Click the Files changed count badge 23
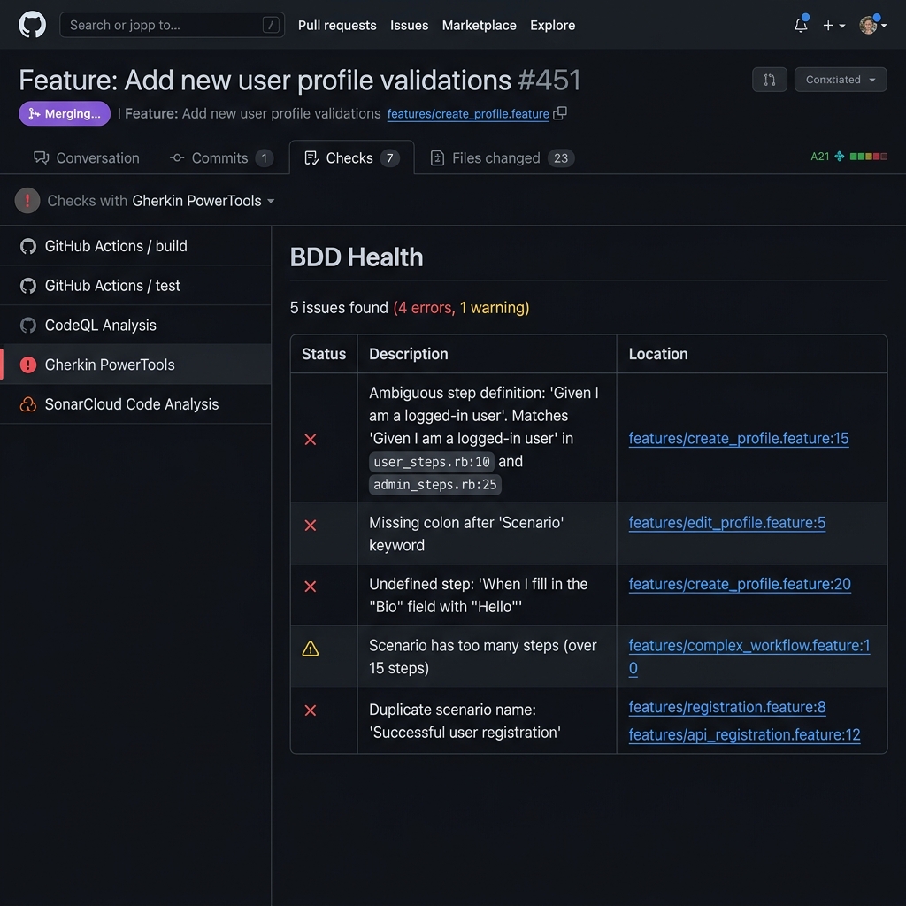This screenshot has height=906, width=906. [560, 158]
